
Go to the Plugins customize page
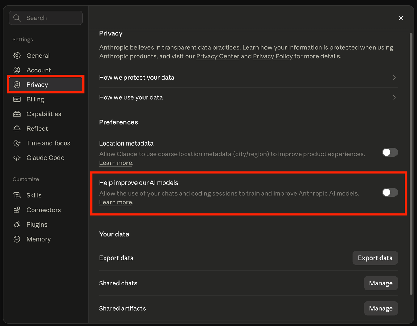[x=46, y=225]
